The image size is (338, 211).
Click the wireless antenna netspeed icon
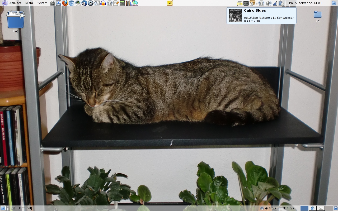(262, 208)
